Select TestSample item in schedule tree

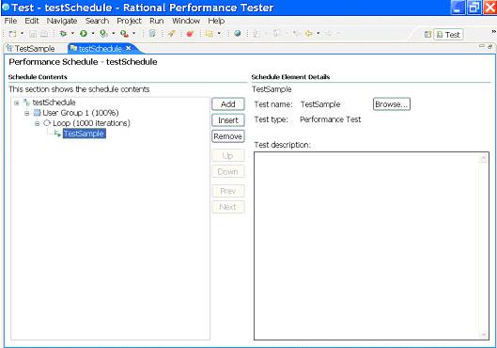coord(84,134)
